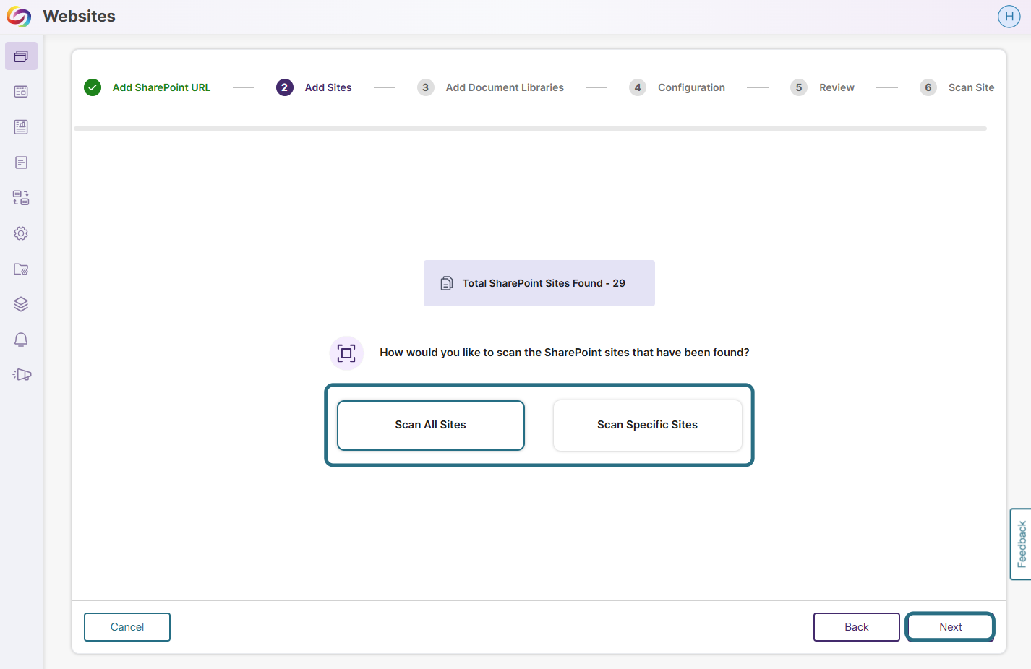Click the 'How would you like to scan' question
1031x669 pixels.
point(565,353)
